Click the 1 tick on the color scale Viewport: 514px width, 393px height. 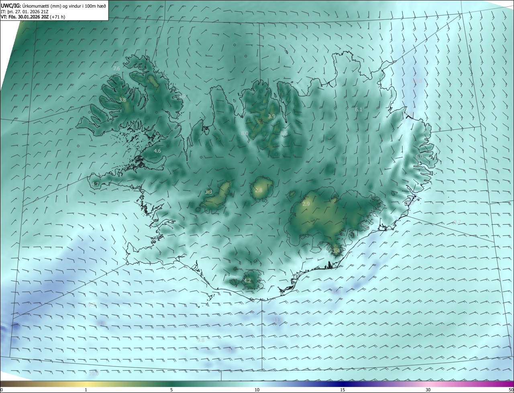(86, 390)
